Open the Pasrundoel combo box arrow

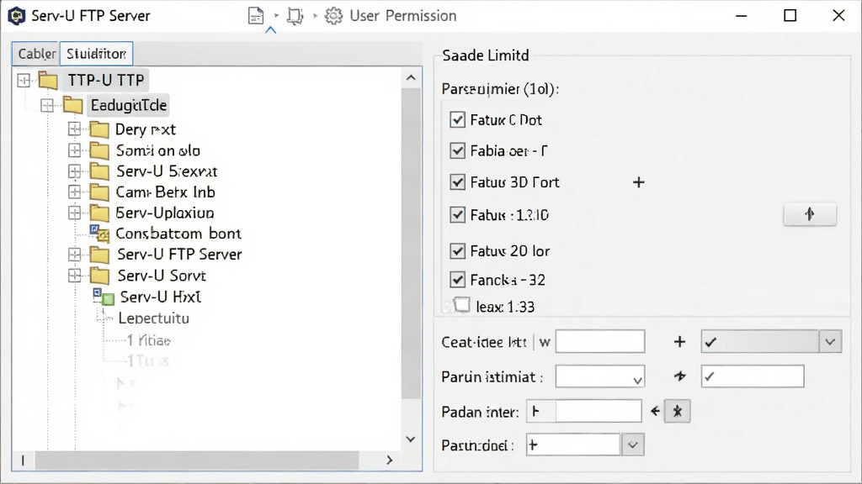pyautogui.click(x=632, y=445)
